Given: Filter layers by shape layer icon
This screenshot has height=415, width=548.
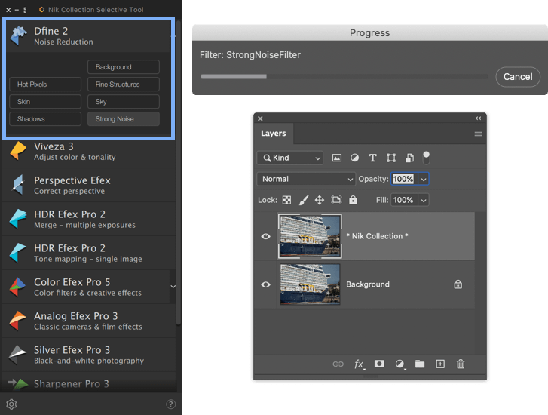Looking at the screenshot, I should point(391,158).
